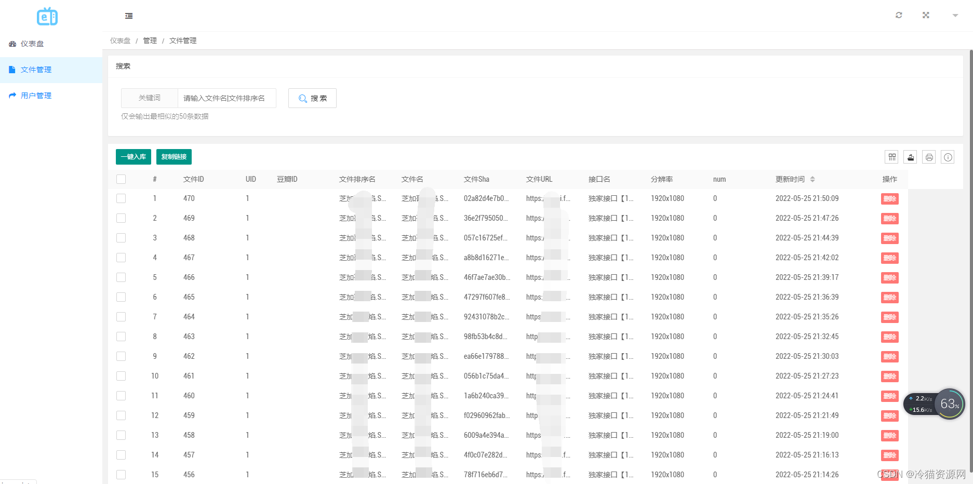Open the 仪表盘 sidebar item
The image size is (973, 484).
(x=51, y=44)
